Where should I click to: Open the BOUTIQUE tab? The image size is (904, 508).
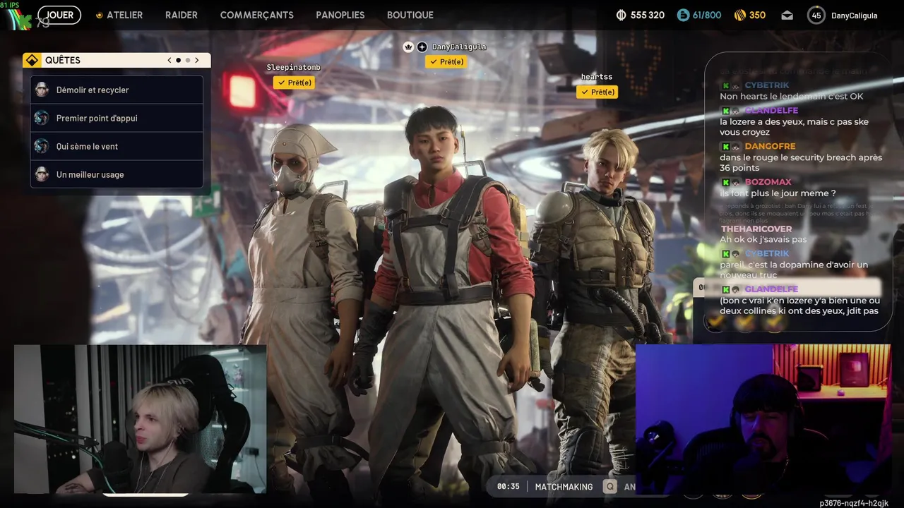410,15
